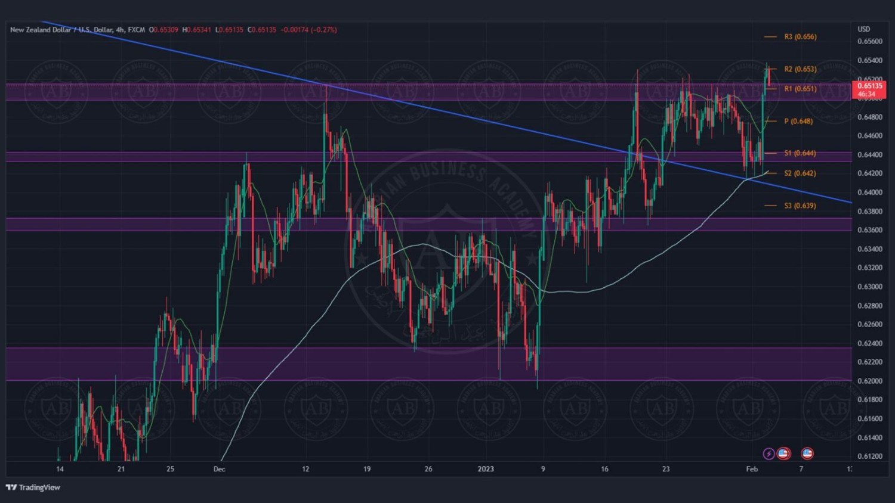Select the P (0.648) pivot label

(798, 122)
